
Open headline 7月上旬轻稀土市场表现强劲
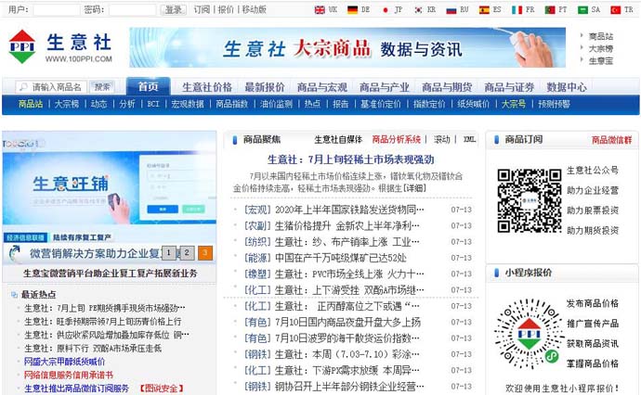tap(351, 159)
